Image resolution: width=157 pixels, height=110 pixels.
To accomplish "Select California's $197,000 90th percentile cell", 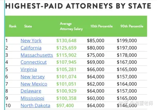I will (127, 48).
